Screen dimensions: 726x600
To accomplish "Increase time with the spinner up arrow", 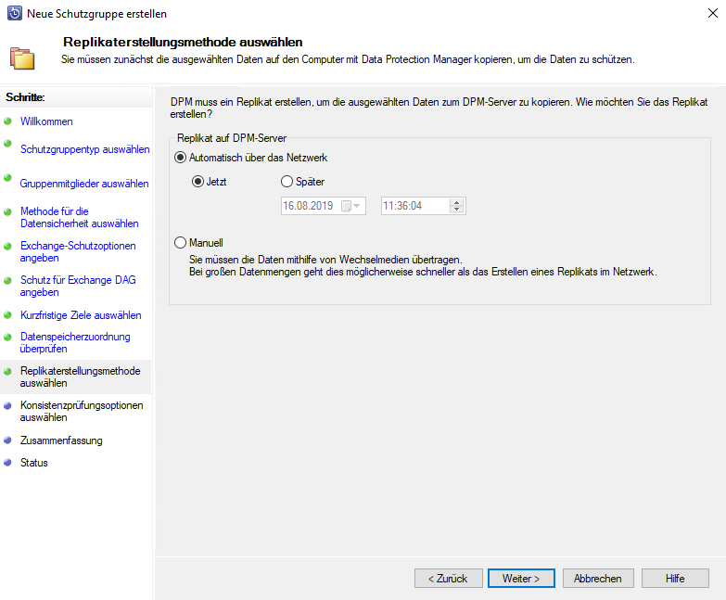I will point(456,202).
